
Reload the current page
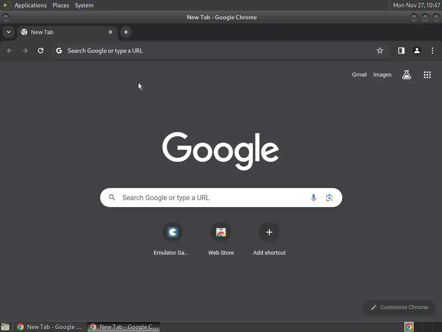[x=41, y=51]
